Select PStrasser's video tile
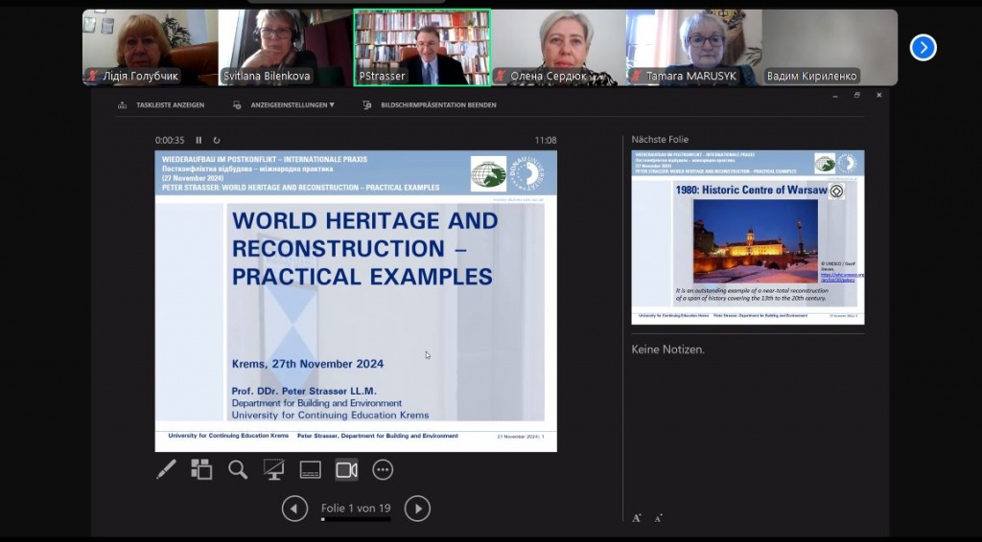The image size is (982, 542). (x=422, y=48)
